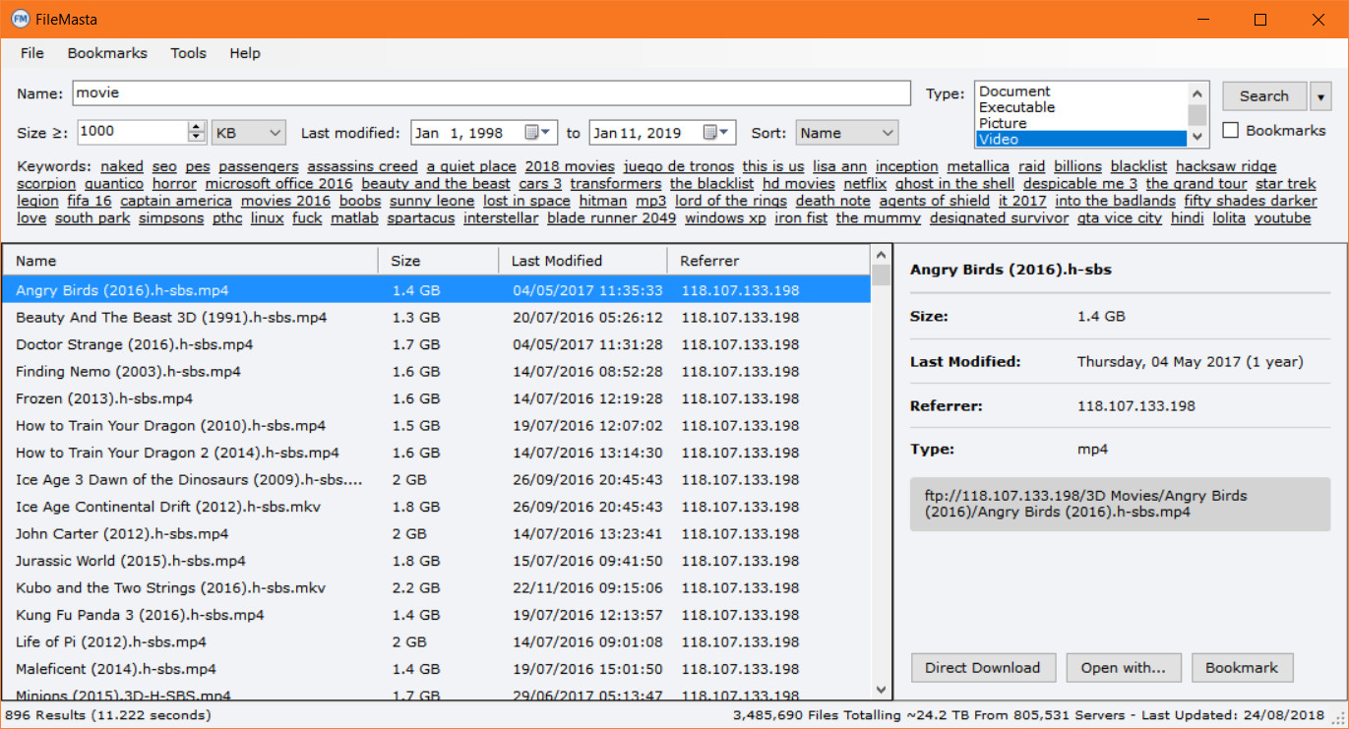Select Maleficent (2014).h-sbs.mp4 row
Image resolution: width=1349 pixels, height=729 pixels.
pyautogui.click(x=436, y=669)
